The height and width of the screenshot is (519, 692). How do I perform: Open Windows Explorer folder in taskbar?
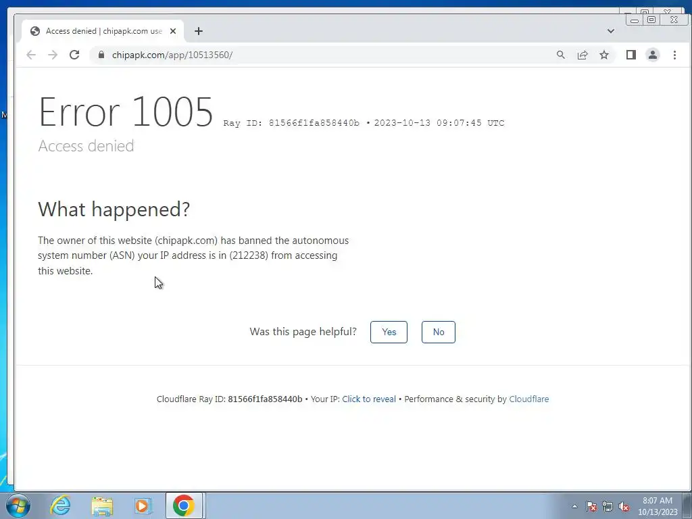102,505
